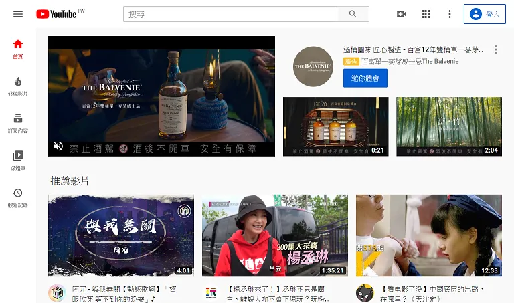This screenshot has height=303, width=514.
Task: Click the 邀你體會 ad button
Action: 365,78
